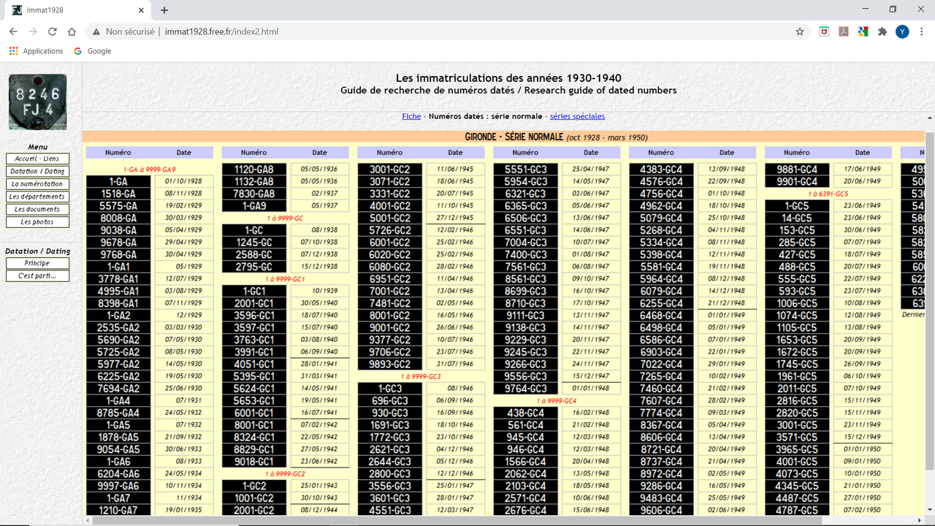
Task: Click the browser forward arrow
Action: tap(33, 31)
